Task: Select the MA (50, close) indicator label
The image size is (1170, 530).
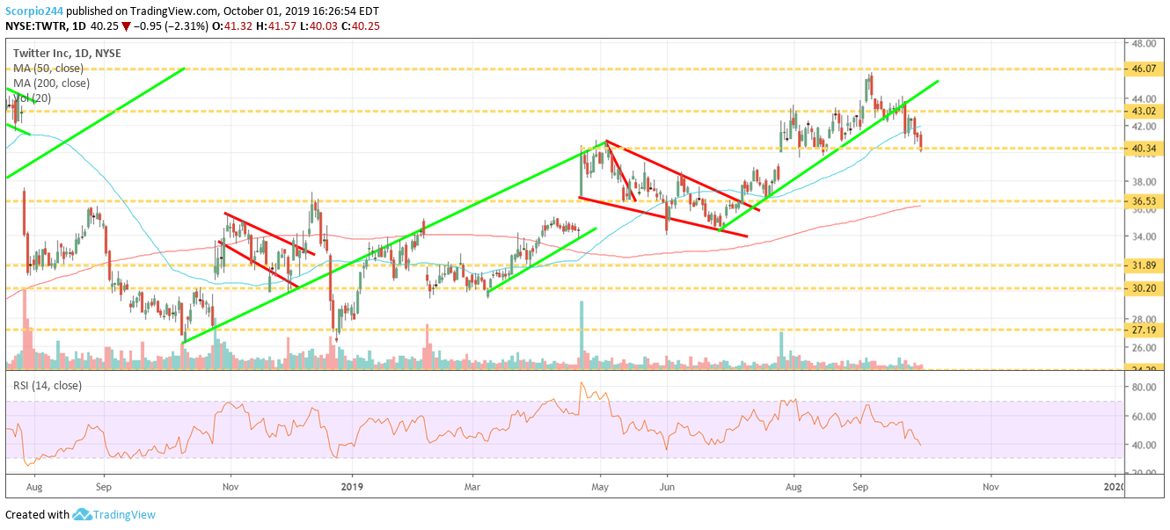Action: click(x=48, y=69)
